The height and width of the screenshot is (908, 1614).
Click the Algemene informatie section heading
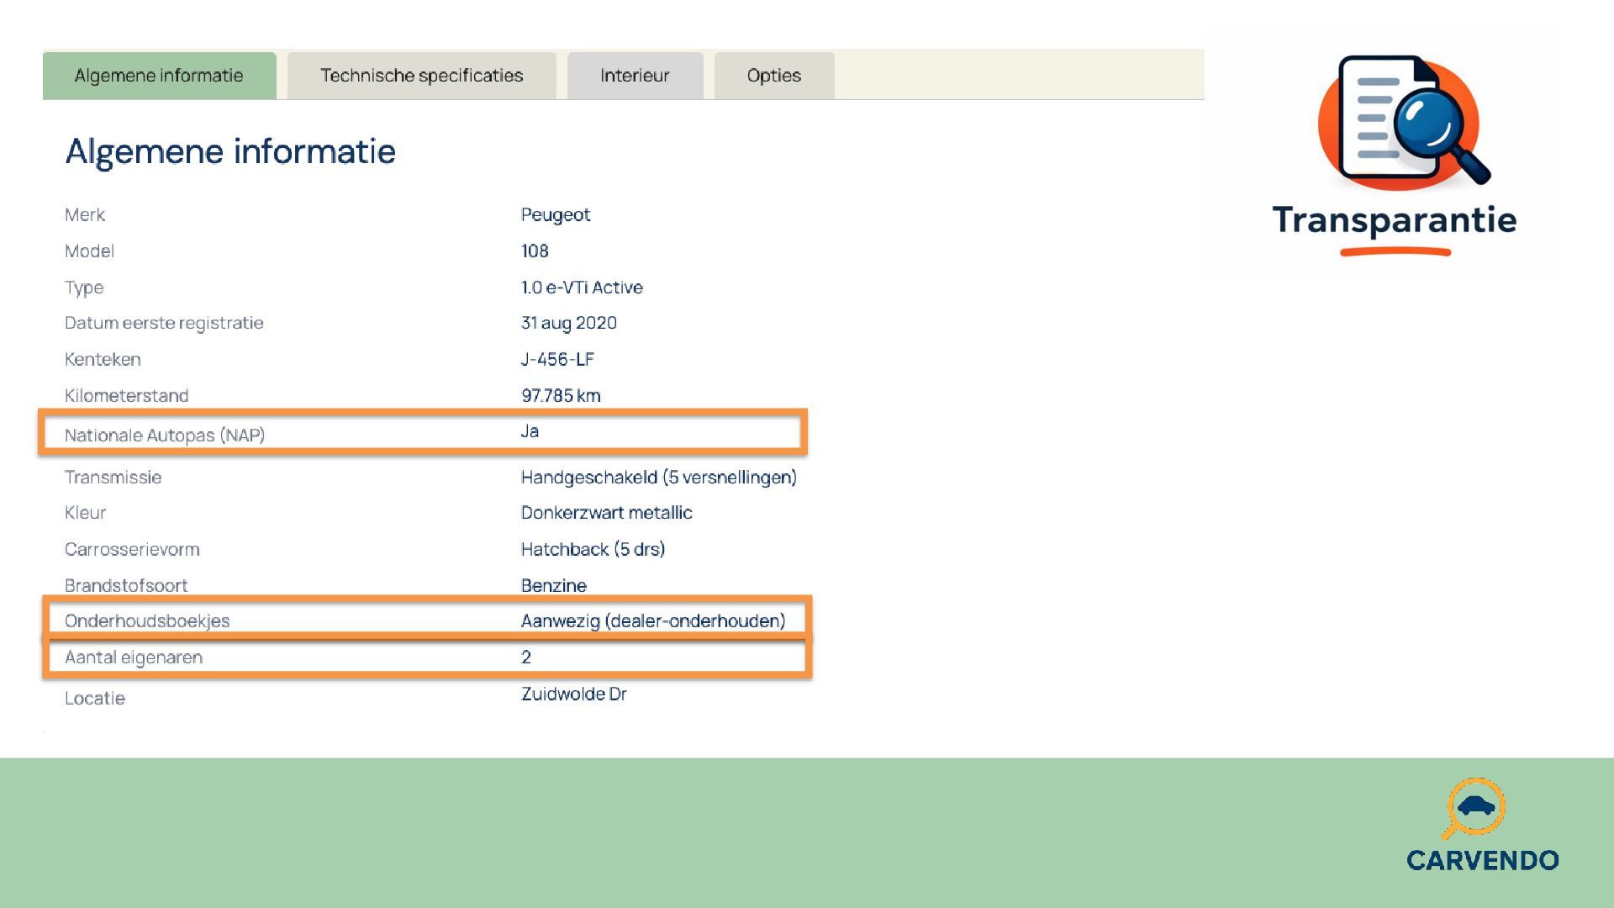click(230, 151)
